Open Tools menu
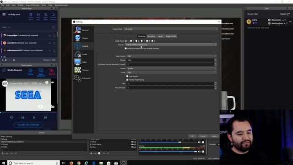Image resolution: width=293 pixels, height=165 pixels. pos(44,5)
